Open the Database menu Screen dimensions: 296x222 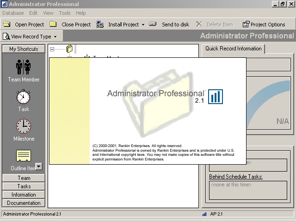13,13
